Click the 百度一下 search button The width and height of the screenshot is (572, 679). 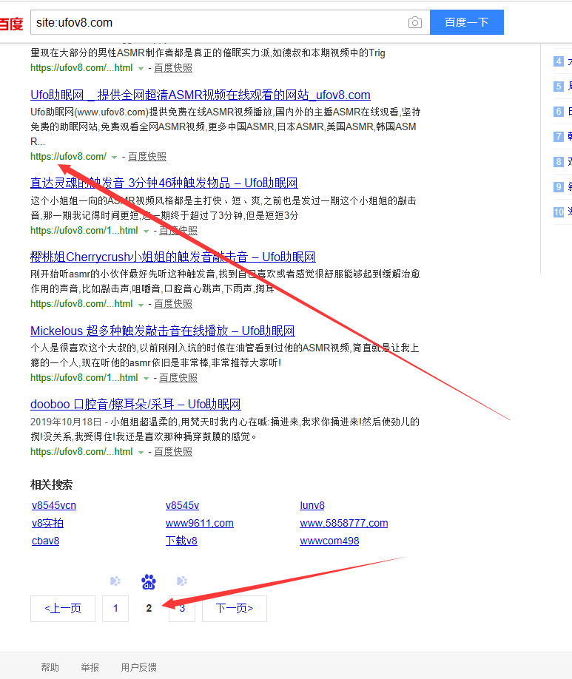[467, 22]
